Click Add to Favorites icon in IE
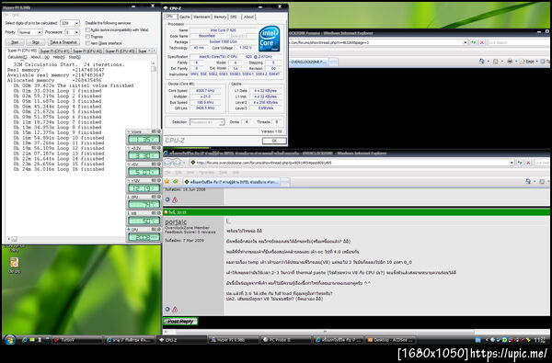552x363 pixels. click(x=176, y=182)
